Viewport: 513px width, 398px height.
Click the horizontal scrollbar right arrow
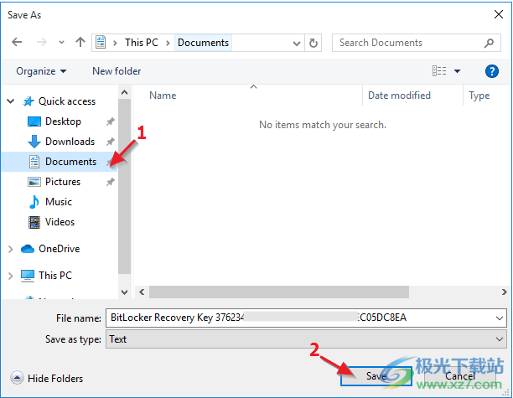(x=504, y=292)
